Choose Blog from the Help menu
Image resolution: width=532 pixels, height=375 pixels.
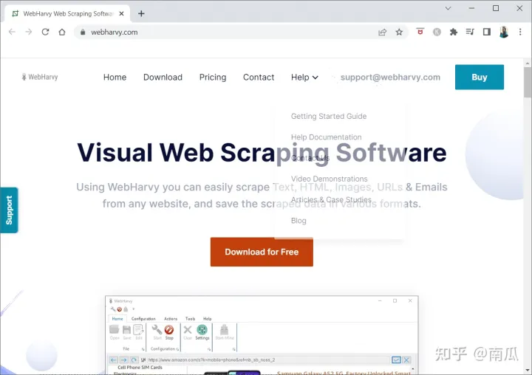[x=299, y=221]
